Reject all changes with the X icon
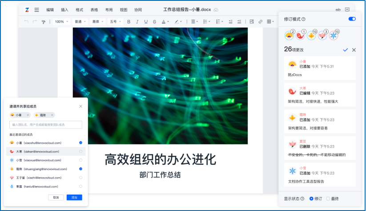 354,50
